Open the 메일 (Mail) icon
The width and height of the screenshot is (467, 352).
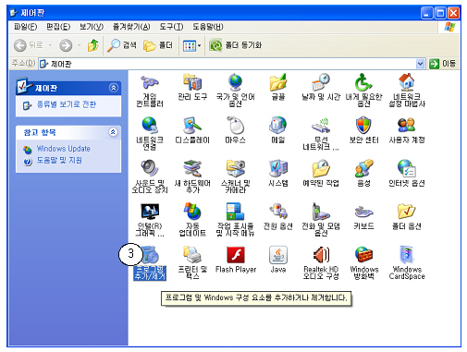tap(278, 126)
